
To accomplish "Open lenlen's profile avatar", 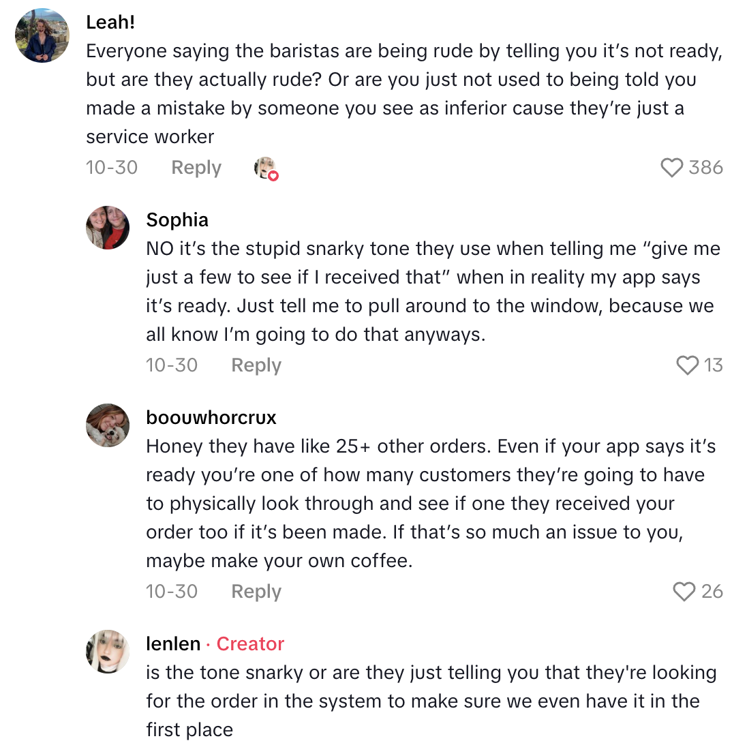I will pos(107,652).
